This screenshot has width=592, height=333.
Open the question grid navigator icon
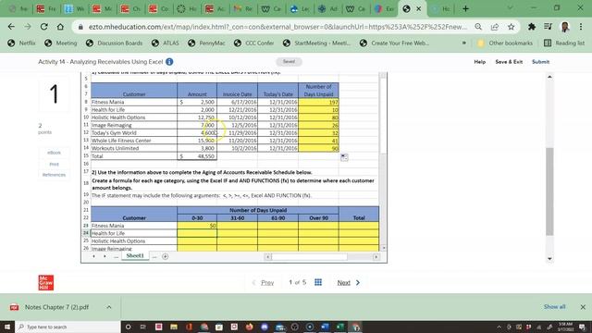pyautogui.click(x=318, y=282)
